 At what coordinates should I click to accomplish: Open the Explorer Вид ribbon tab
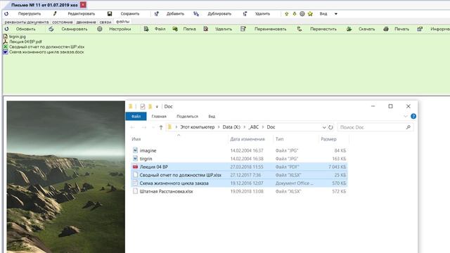pos(212,116)
